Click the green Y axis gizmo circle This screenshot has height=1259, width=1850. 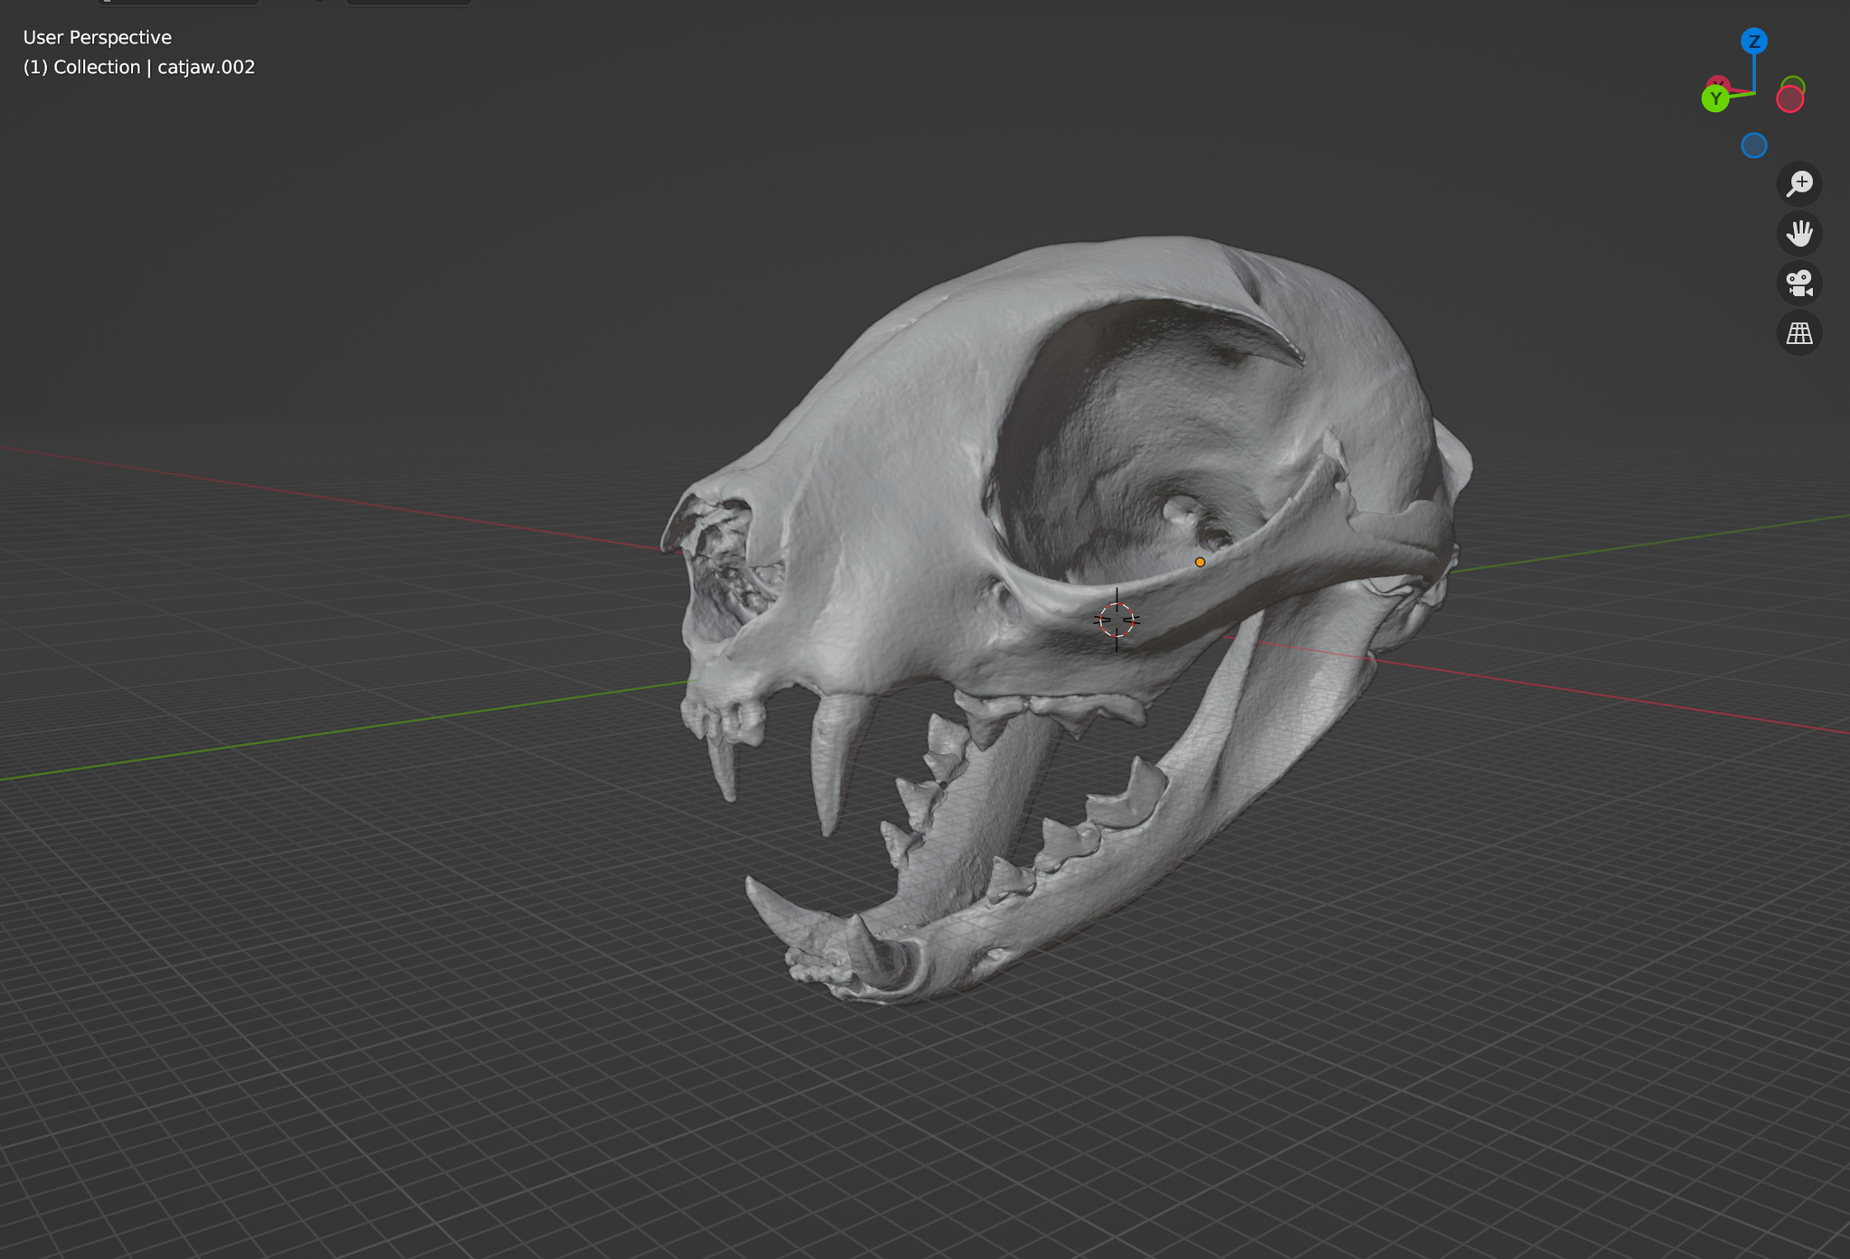1715,98
